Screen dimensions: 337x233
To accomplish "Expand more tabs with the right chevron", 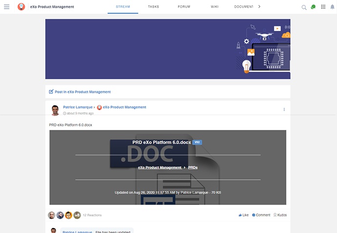I will click(x=259, y=7).
